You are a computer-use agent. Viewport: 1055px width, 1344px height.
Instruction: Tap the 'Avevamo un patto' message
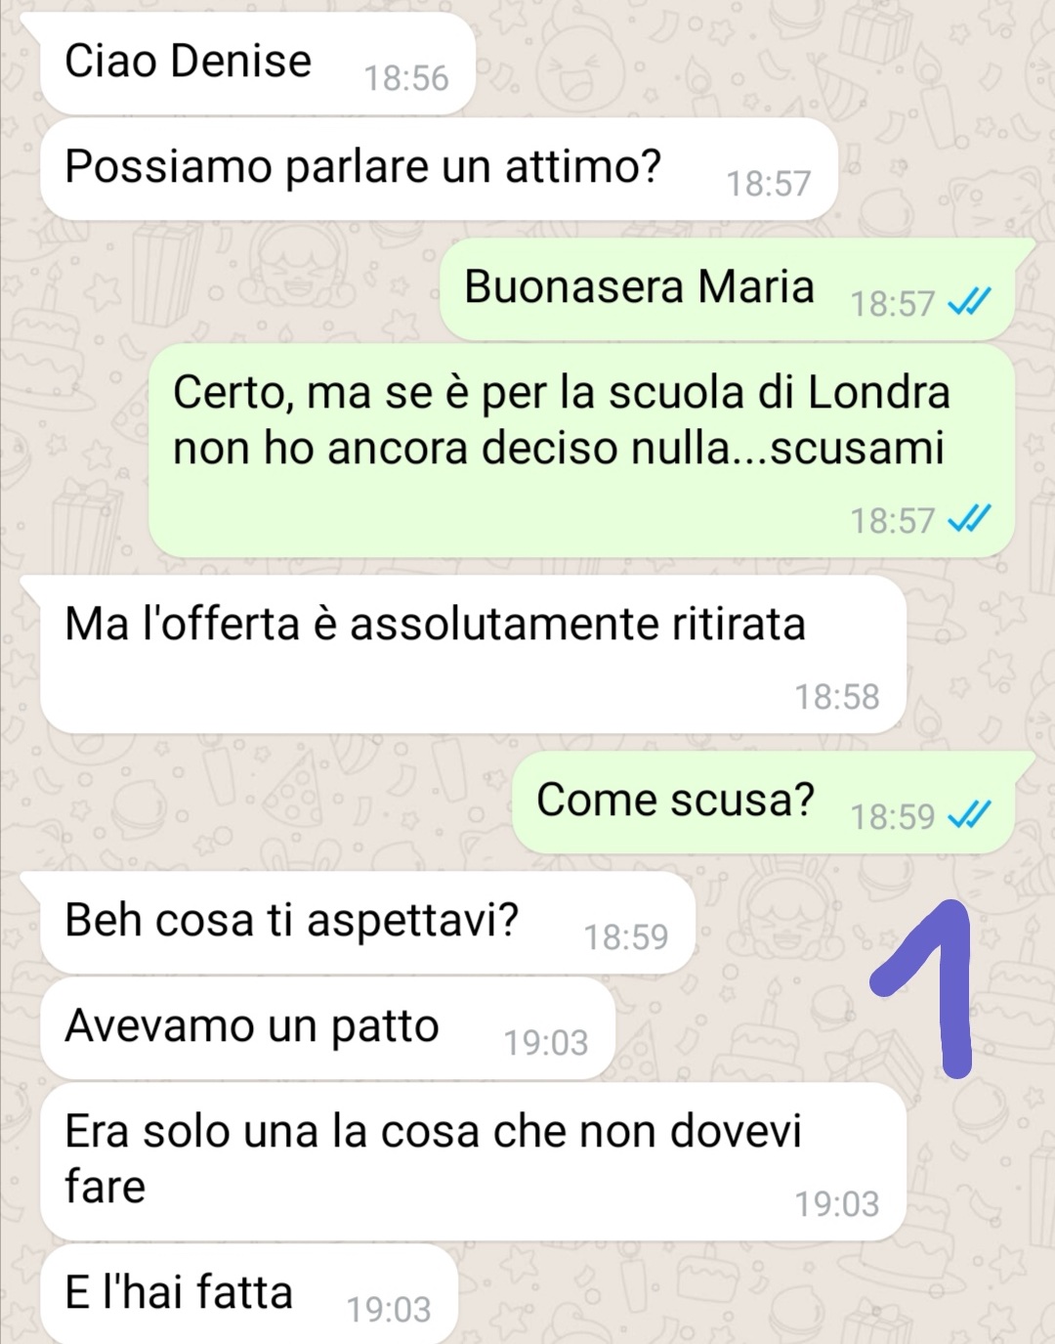(x=328, y=1028)
